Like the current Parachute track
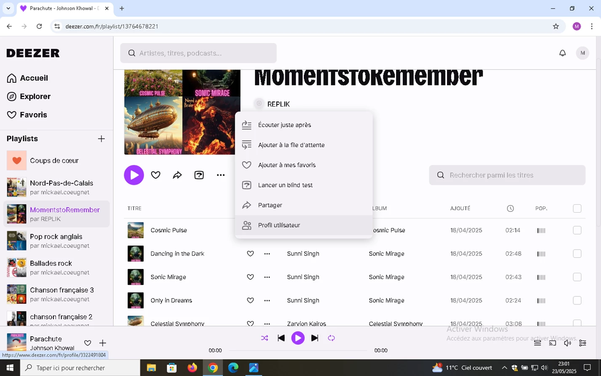Viewport: 601px width, 376px height. point(88,343)
